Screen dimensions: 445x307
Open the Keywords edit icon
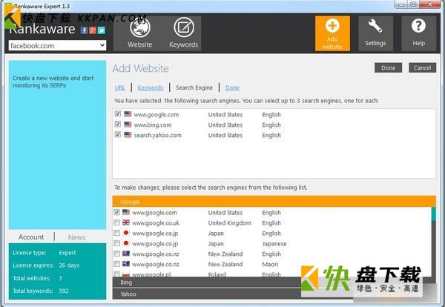point(184,27)
